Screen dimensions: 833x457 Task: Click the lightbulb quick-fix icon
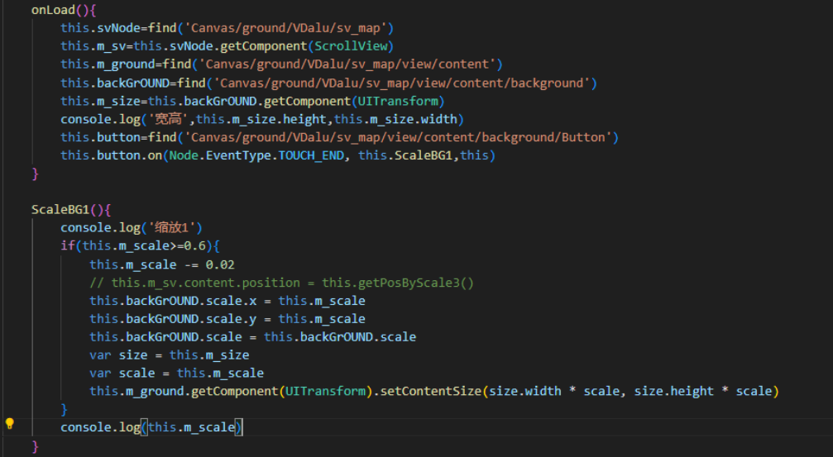click(10, 423)
